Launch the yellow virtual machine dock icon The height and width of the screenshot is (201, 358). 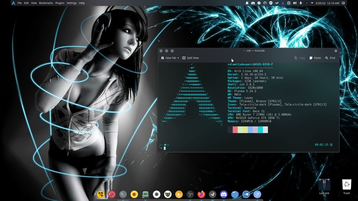[x=101, y=194]
